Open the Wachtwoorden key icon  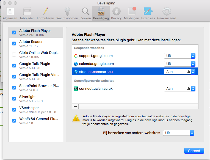click(x=67, y=11)
